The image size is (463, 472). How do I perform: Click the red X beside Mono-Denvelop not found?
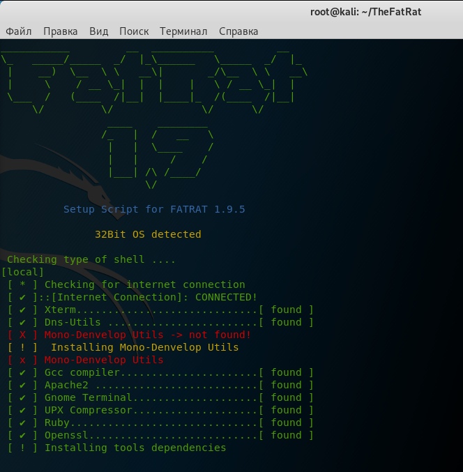23,335
